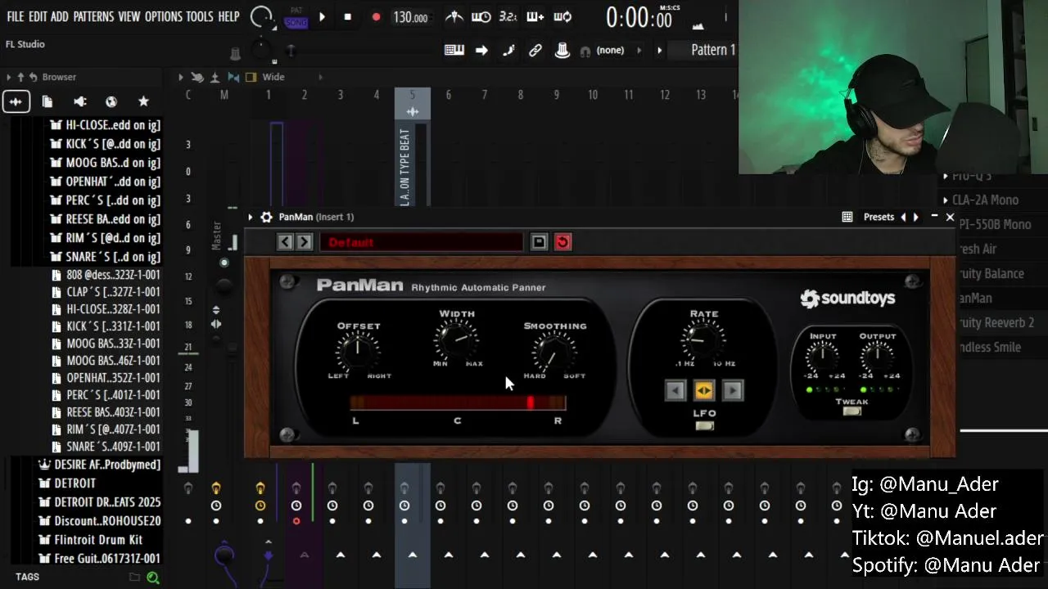Expand REESE BA folder in browser
The height and width of the screenshot is (589, 1048).
pos(105,219)
